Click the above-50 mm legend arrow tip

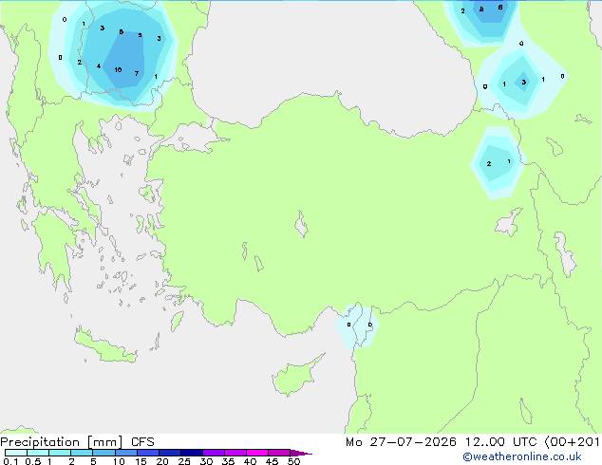click(302, 453)
